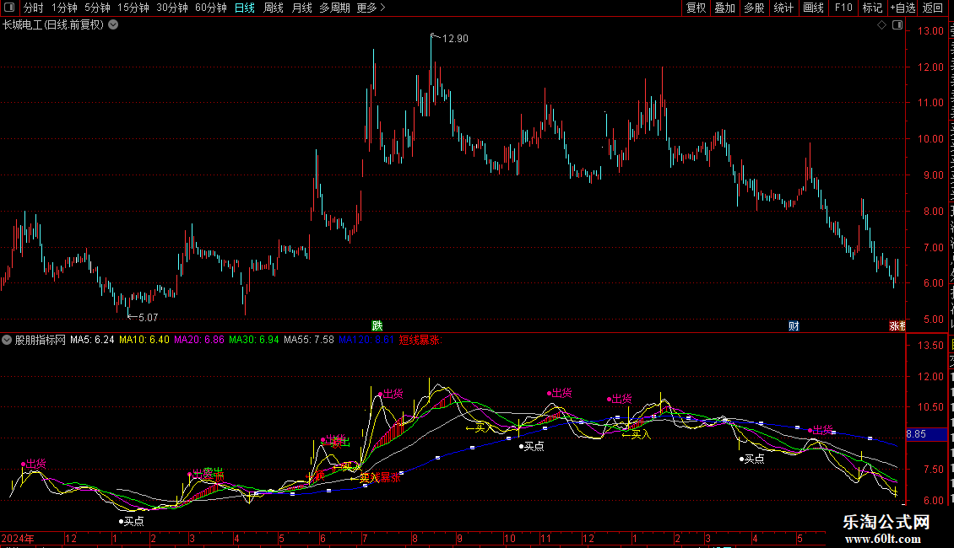
Task: Click the 统计 statistics button
Action: click(783, 8)
